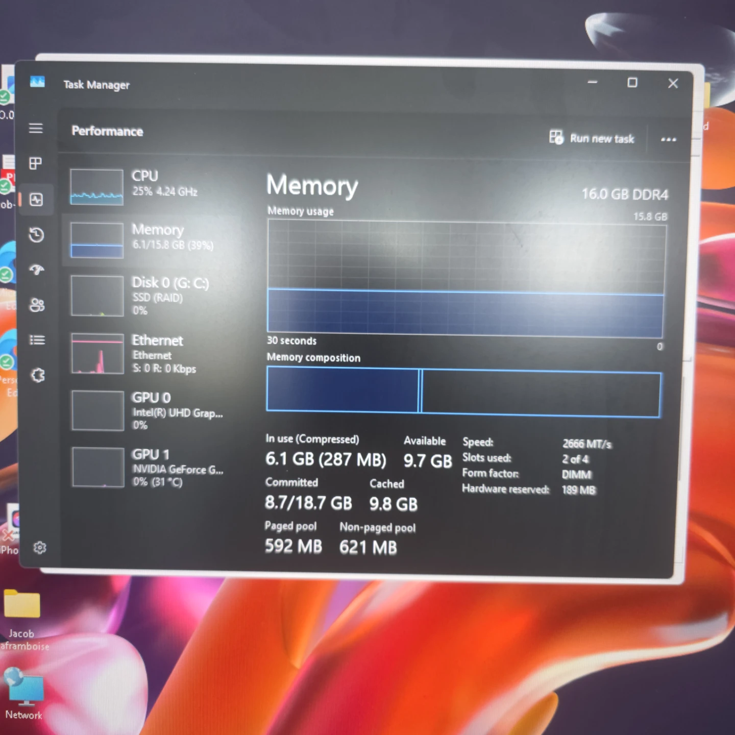735x735 pixels.
Task: Click the CPU usage mini graph thumbnail
Action: 97,187
